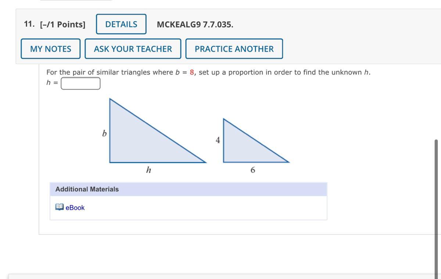Open the eBook text link

tap(75, 208)
